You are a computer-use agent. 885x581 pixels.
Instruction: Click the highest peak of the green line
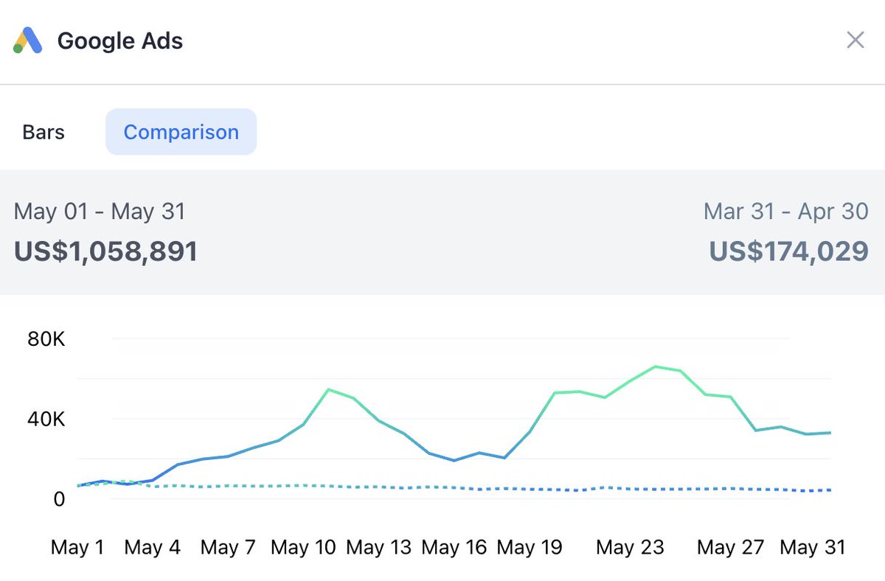coord(655,366)
